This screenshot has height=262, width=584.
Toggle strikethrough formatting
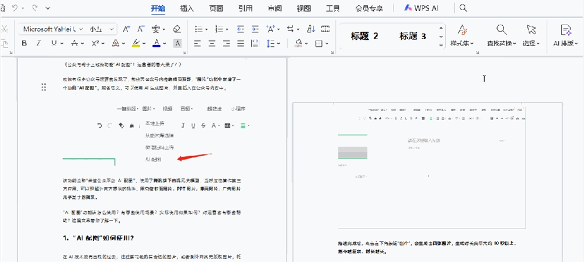pyautogui.click(x=75, y=43)
